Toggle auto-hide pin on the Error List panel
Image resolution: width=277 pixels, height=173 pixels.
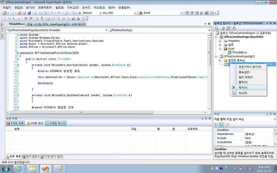[206, 119]
